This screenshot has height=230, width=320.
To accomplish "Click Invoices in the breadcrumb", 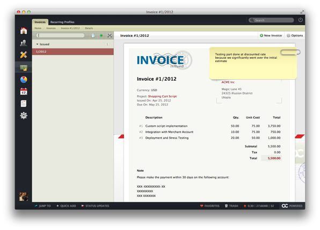I will [51, 28].
